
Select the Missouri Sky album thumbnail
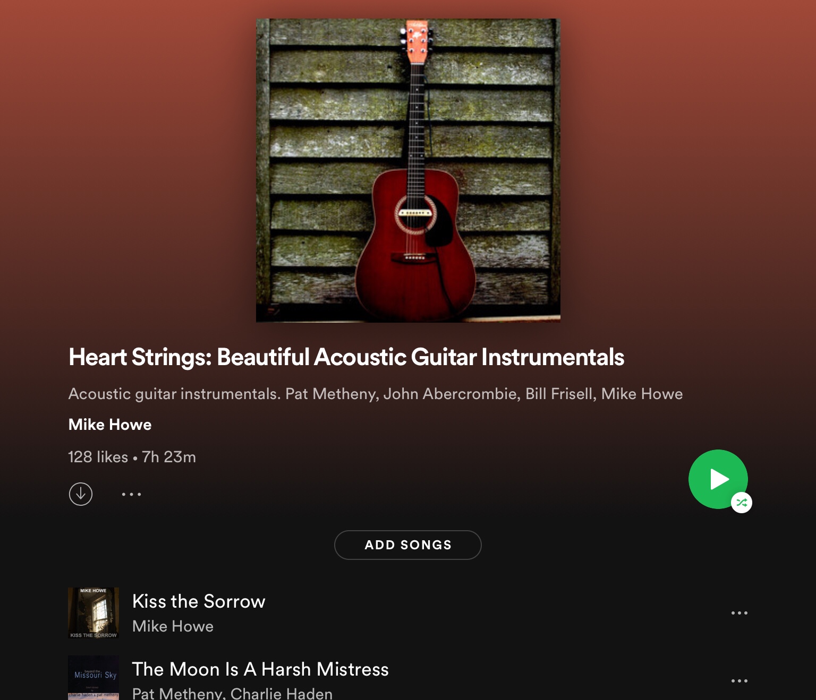click(x=93, y=678)
